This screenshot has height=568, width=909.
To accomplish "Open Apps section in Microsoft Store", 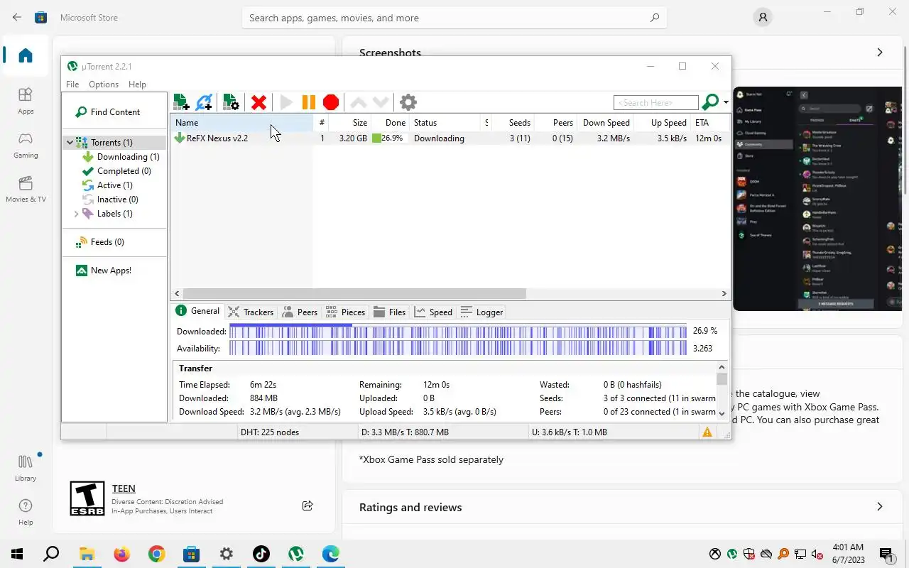I will 26,101.
